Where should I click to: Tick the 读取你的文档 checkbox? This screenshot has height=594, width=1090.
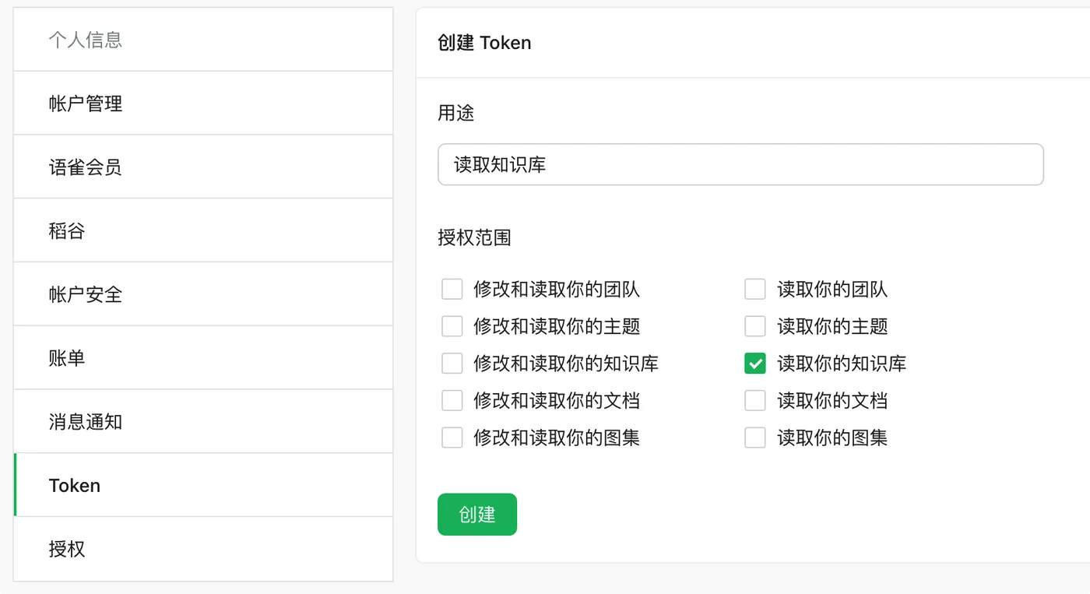755,401
